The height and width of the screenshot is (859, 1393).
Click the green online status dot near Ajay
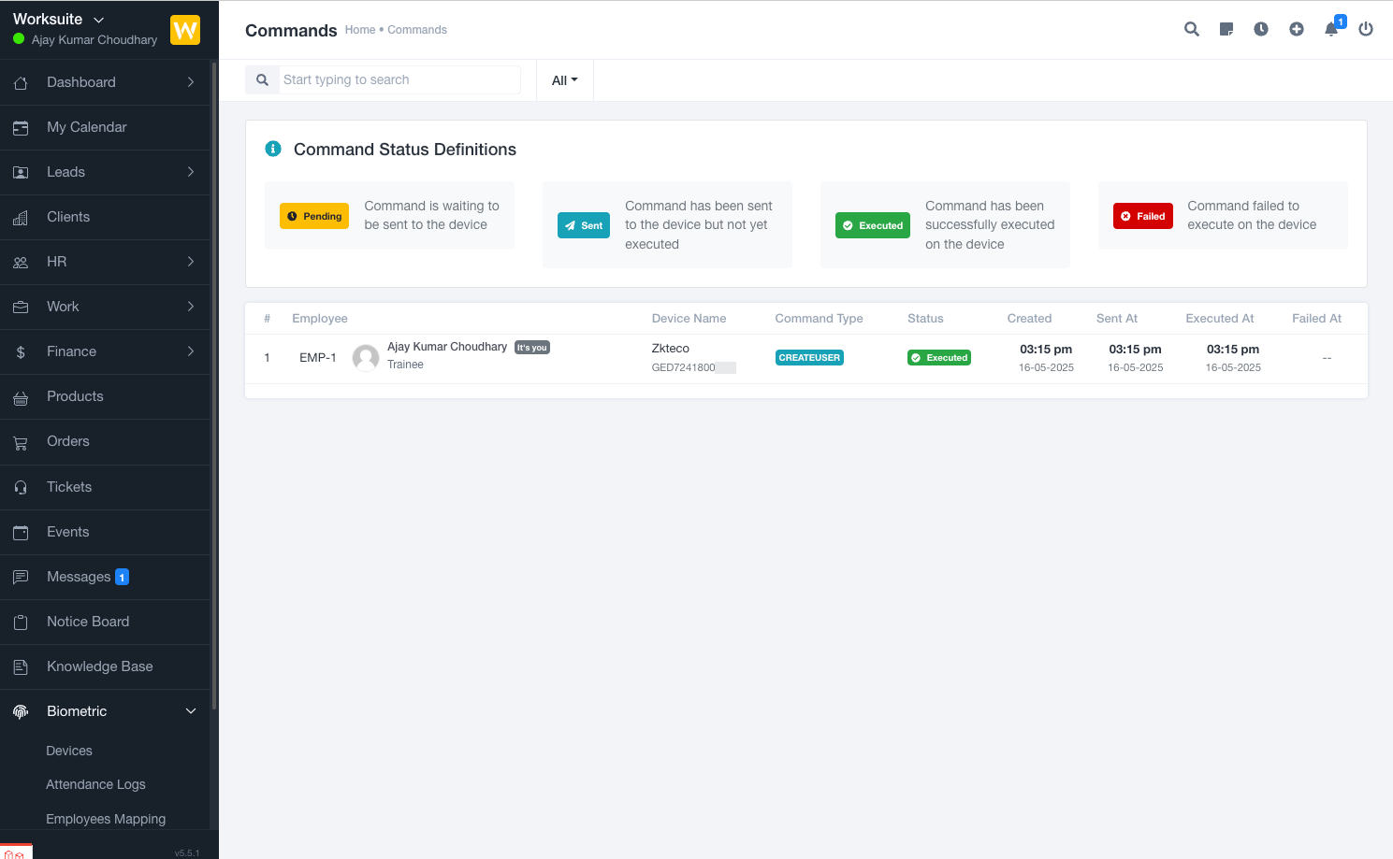point(18,39)
